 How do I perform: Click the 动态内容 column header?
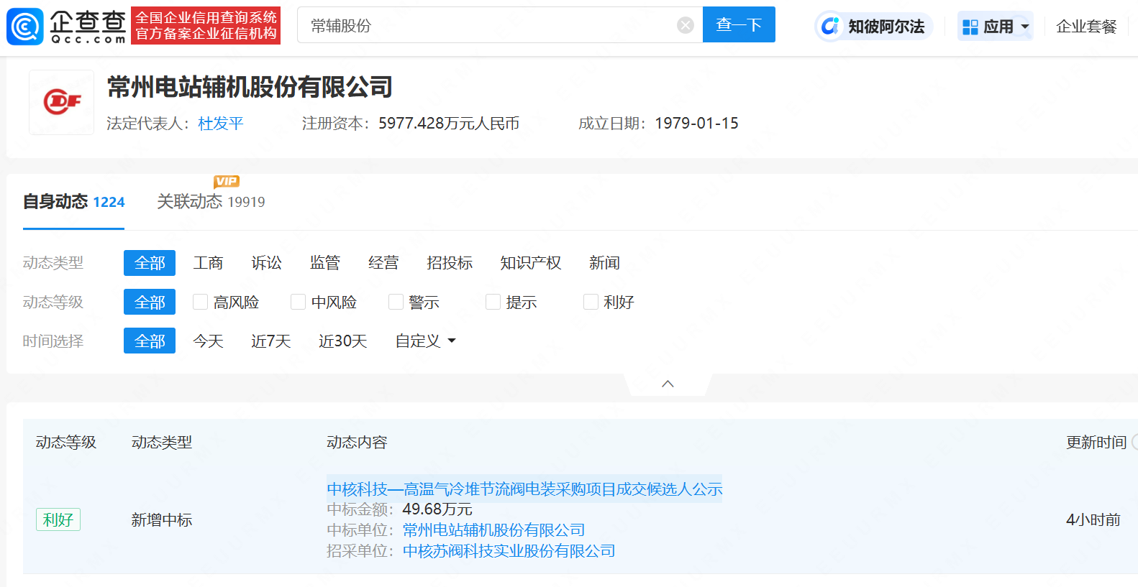tap(357, 443)
